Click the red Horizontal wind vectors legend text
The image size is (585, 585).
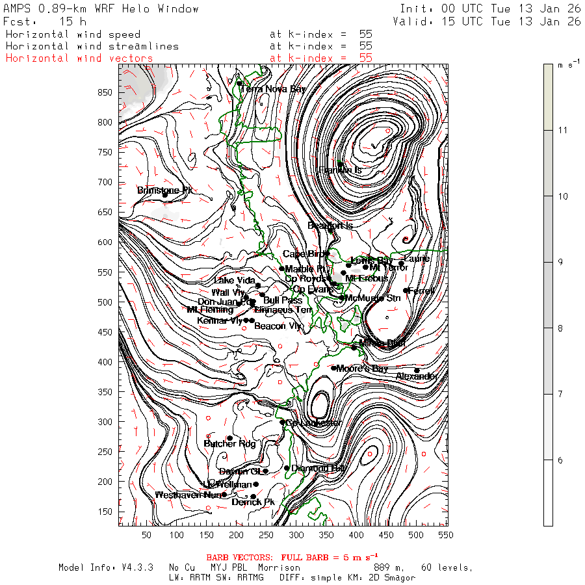tap(79, 58)
